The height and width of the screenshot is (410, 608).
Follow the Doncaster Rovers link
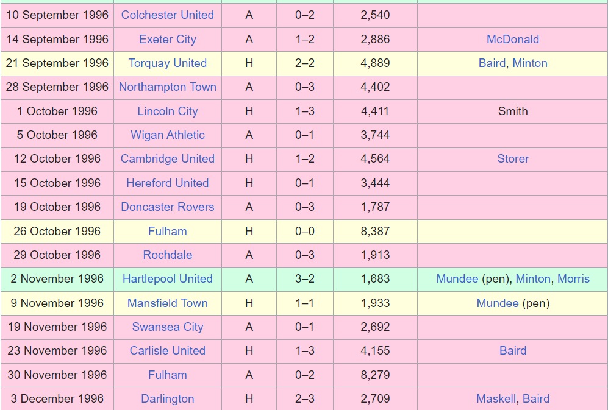[168, 207]
